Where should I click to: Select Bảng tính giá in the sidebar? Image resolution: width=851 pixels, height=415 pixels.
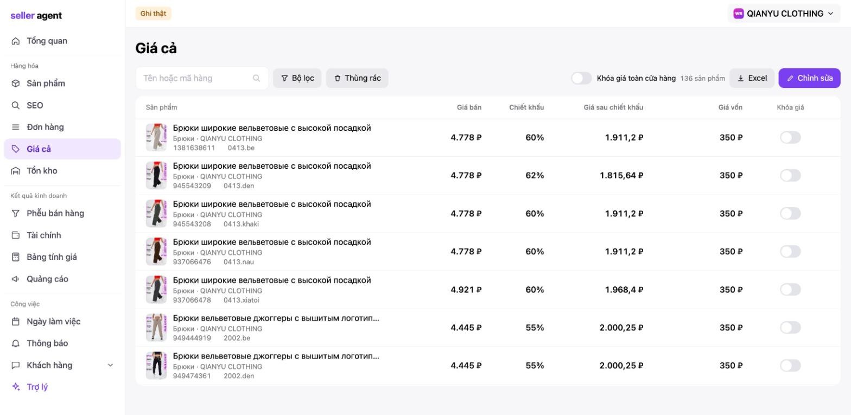pos(62,257)
